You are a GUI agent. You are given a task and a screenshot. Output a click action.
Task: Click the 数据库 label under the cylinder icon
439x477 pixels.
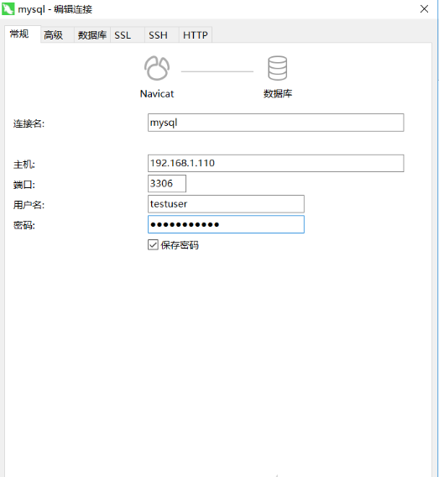278,94
